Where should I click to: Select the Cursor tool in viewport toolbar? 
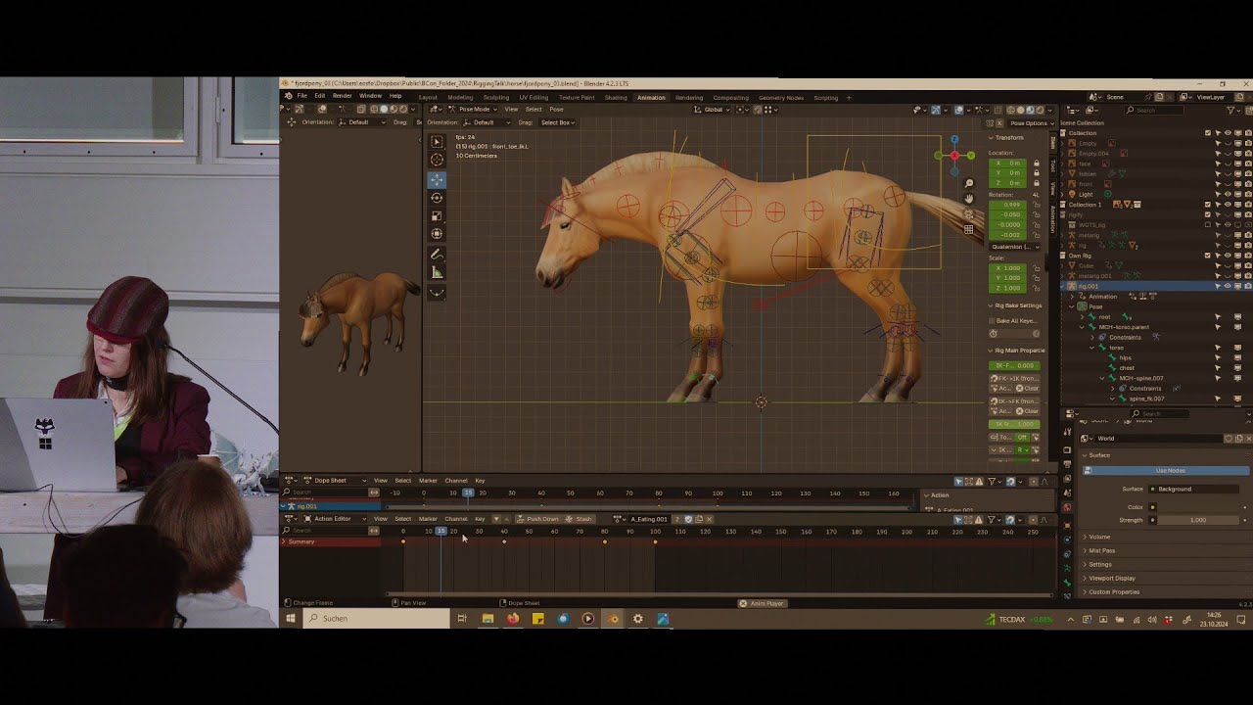tap(437, 160)
